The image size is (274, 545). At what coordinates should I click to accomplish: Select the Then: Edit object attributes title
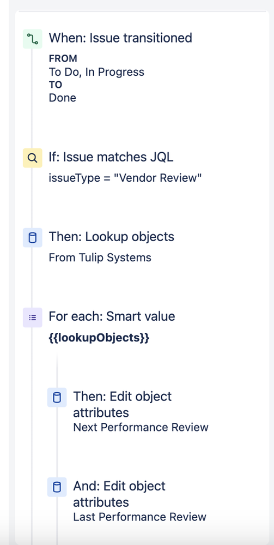click(122, 404)
